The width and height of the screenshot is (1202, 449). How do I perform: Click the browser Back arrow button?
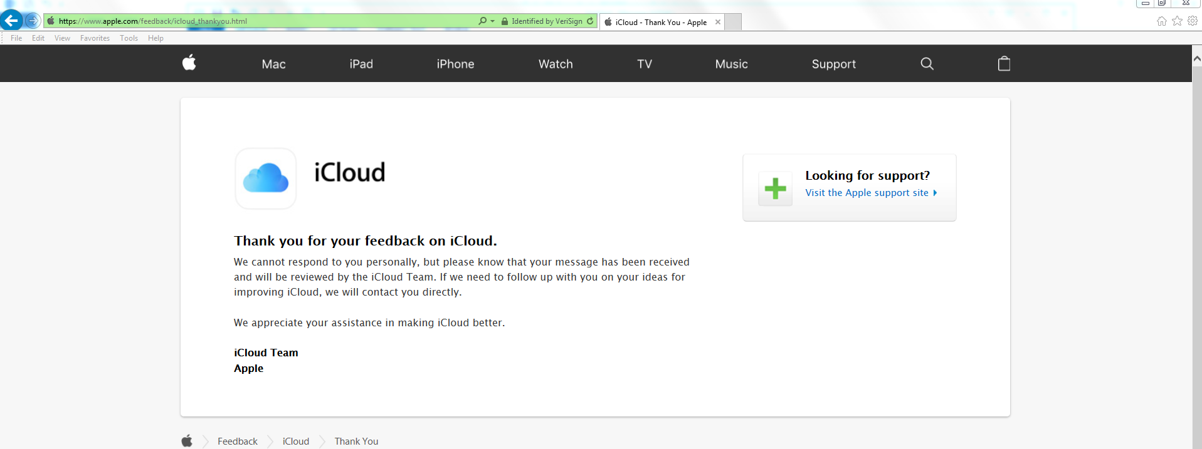coord(11,21)
